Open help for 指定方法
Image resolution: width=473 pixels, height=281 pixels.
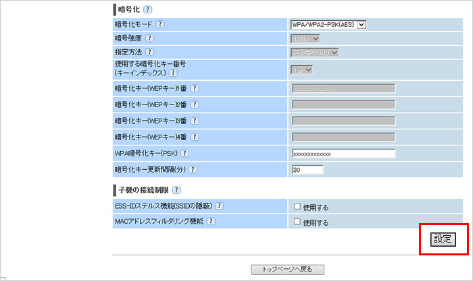[x=149, y=52]
